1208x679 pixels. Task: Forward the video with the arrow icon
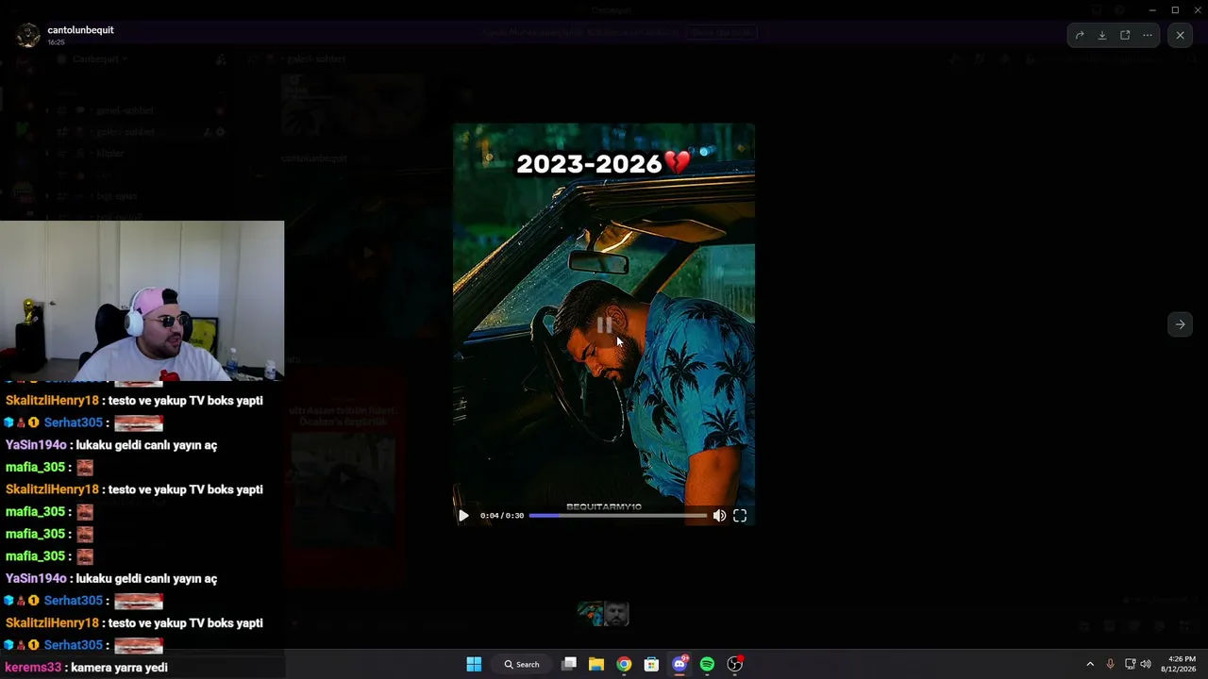pyautogui.click(x=1080, y=35)
